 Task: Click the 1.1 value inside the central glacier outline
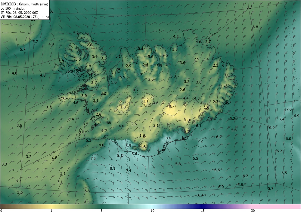[x=146, y=101]
